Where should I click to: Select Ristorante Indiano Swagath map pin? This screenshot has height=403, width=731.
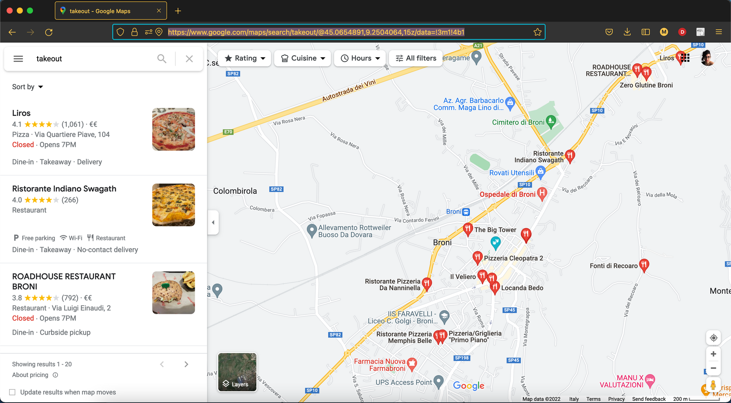pyautogui.click(x=570, y=156)
